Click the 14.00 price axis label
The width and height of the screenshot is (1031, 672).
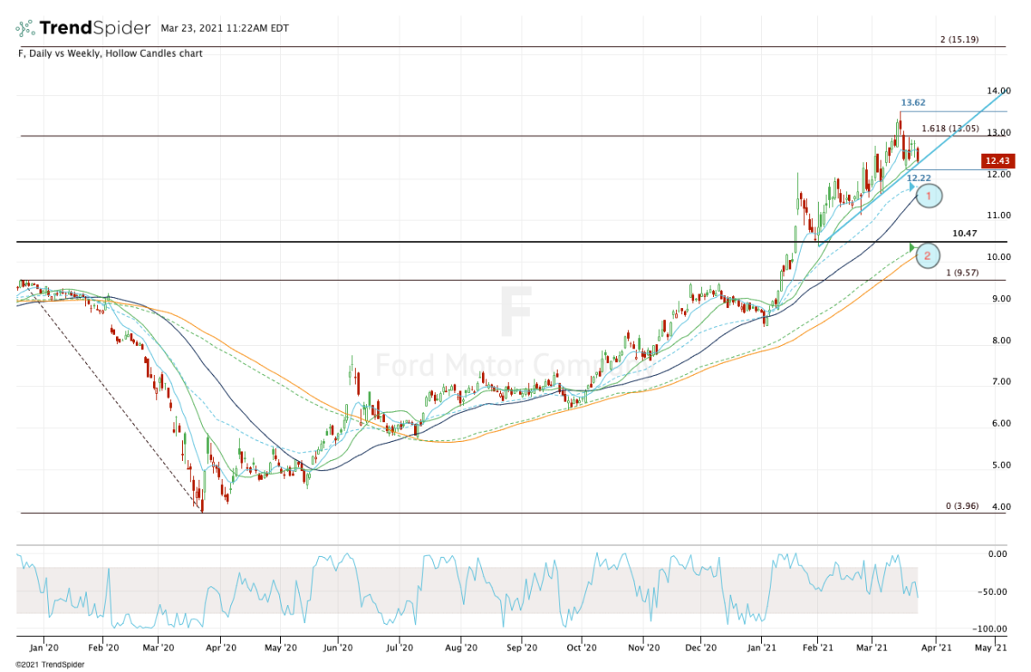tap(997, 91)
